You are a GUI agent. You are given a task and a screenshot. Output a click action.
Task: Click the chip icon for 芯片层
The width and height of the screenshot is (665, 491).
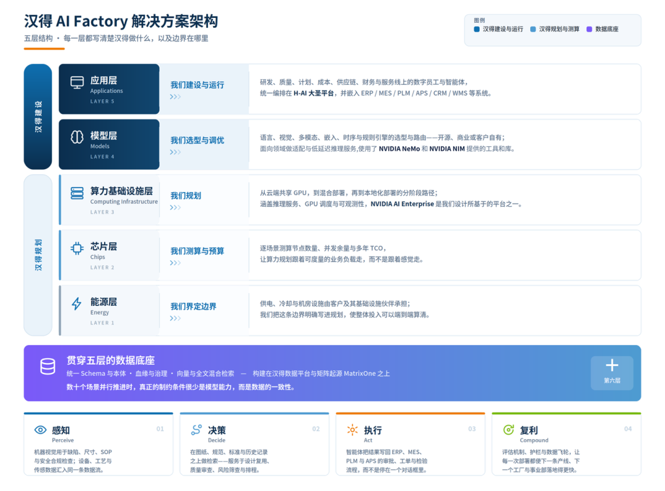tap(77, 248)
